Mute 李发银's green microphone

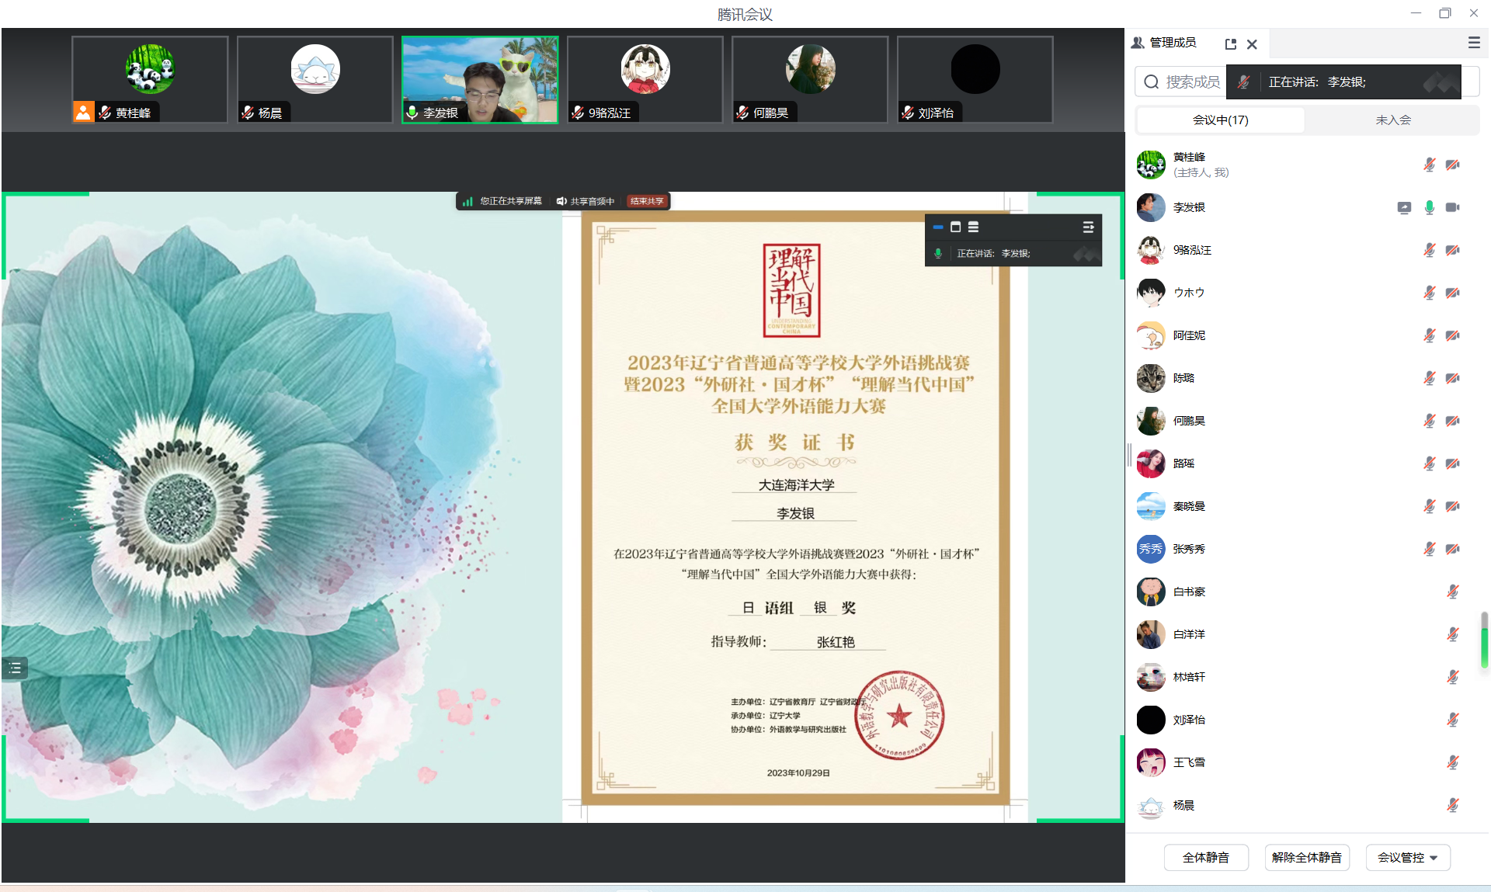[1429, 207]
